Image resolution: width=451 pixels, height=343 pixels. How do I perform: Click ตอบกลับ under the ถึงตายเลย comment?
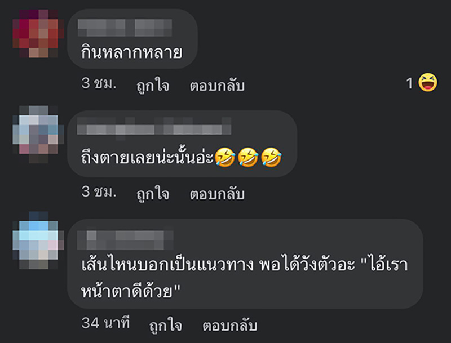pyautogui.click(x=217, y=194)
